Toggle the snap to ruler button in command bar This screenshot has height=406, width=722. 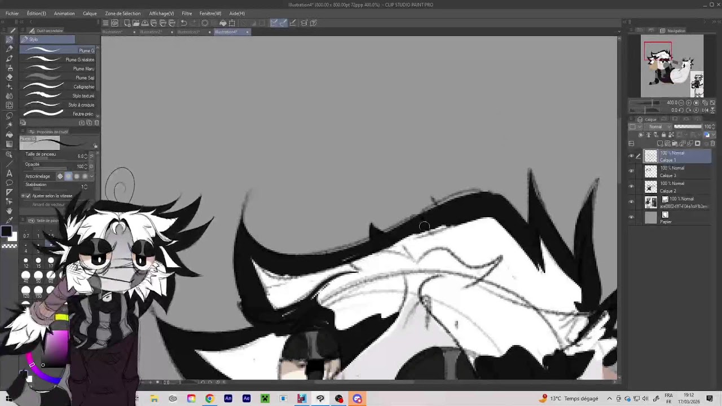(274, 23)
